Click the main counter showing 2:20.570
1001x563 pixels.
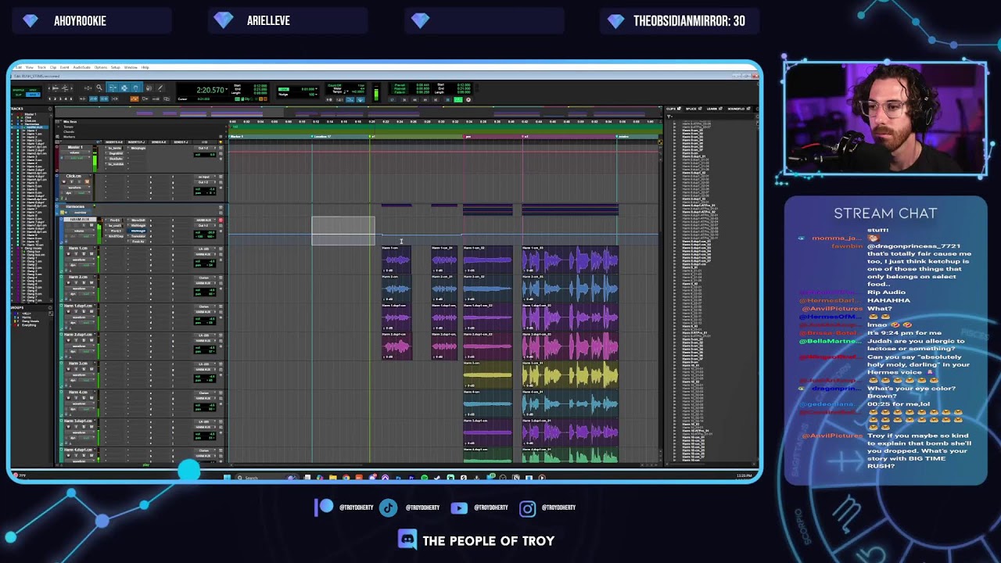[210, 90]
